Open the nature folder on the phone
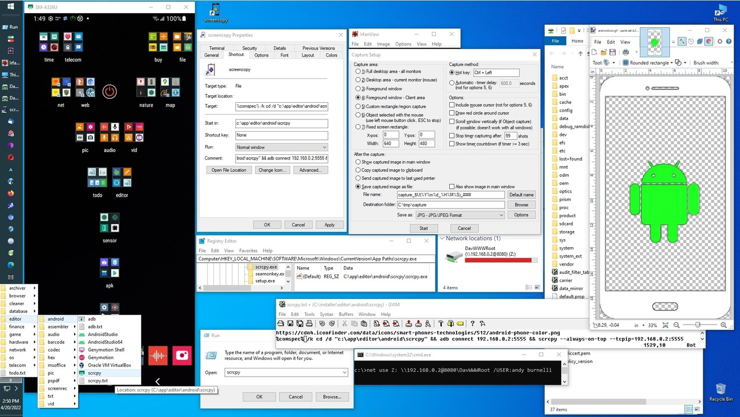 coord(146,87)
